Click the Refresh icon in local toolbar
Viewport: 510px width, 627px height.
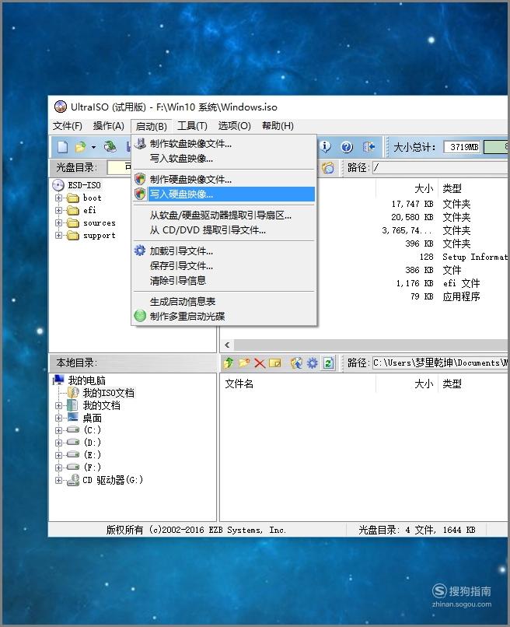coord(329,363)
